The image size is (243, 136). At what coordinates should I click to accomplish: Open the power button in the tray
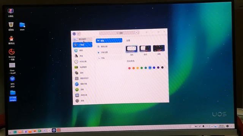tap(227, 126)
